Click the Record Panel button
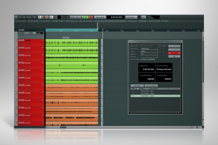 [x=100, y=17]
